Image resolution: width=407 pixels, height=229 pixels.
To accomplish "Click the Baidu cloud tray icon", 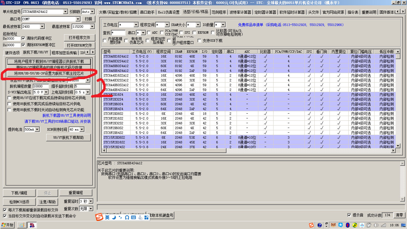I will click(362, 225).
